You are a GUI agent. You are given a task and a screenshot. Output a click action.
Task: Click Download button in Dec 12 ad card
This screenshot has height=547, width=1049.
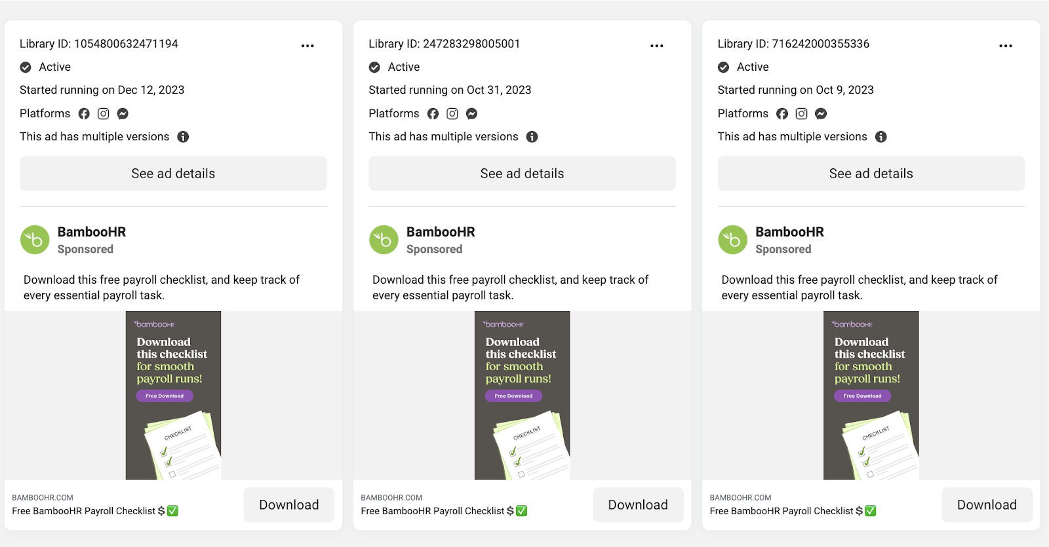(x=289, y=505)
